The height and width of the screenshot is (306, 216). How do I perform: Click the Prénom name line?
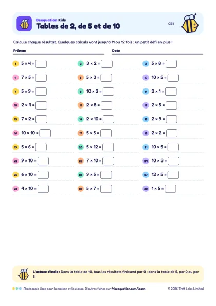click(x=59, y=51)
